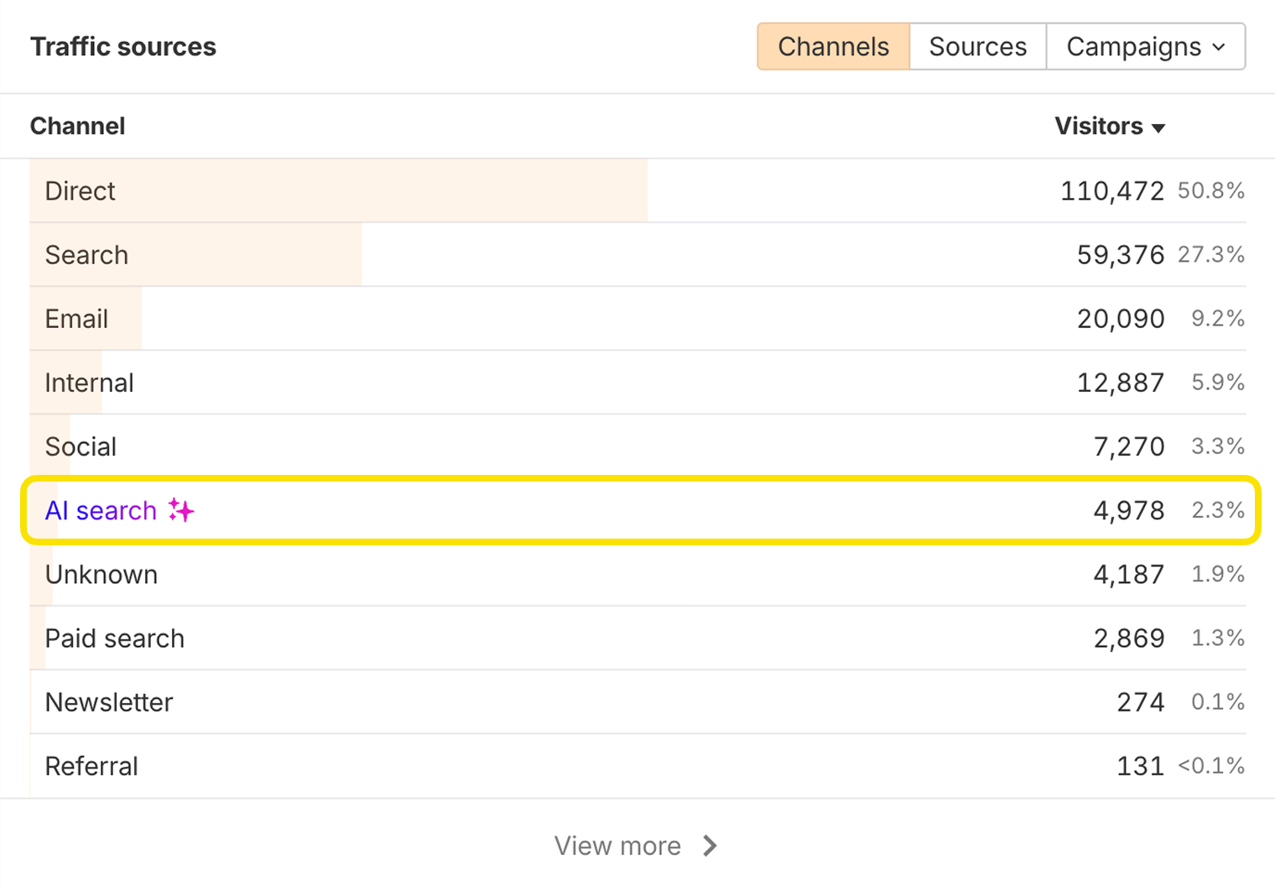The image size is (1275, 891).
Task: Select the Direct channel row
Action: pyautogui.click(x=80, y=191)
